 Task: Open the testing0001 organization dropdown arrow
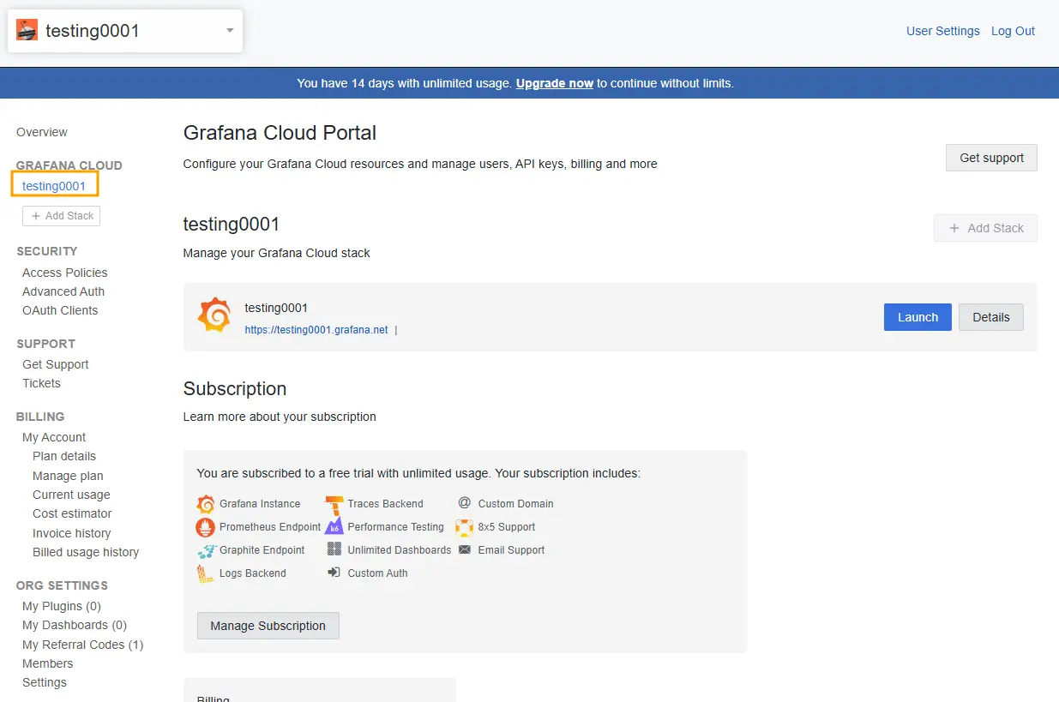(230, 31)
